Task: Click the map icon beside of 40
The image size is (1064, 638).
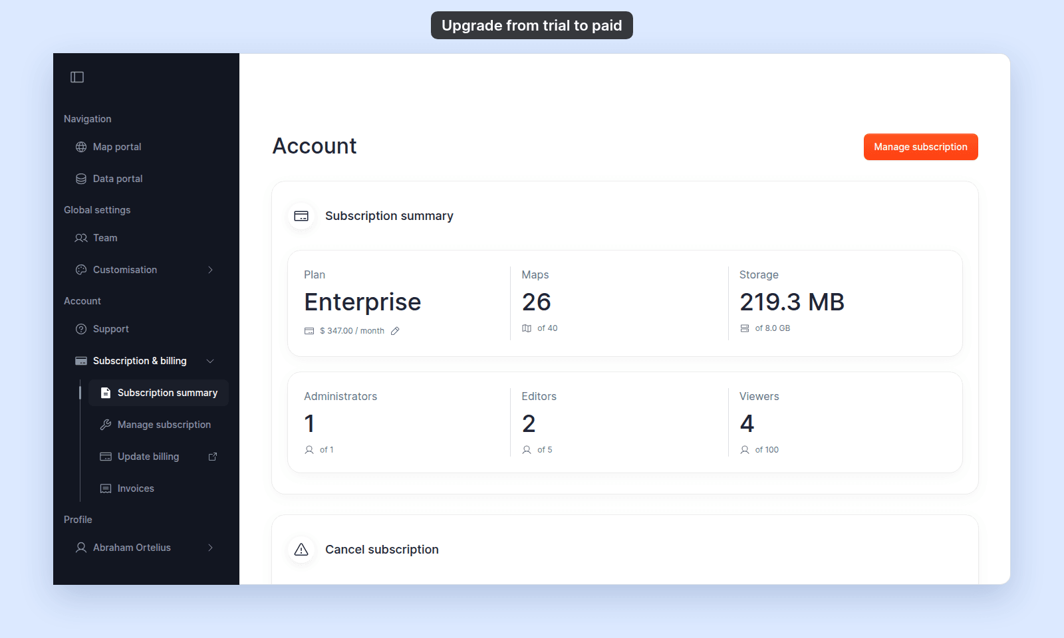Action: pyautogui.click(x=527, y=328)
